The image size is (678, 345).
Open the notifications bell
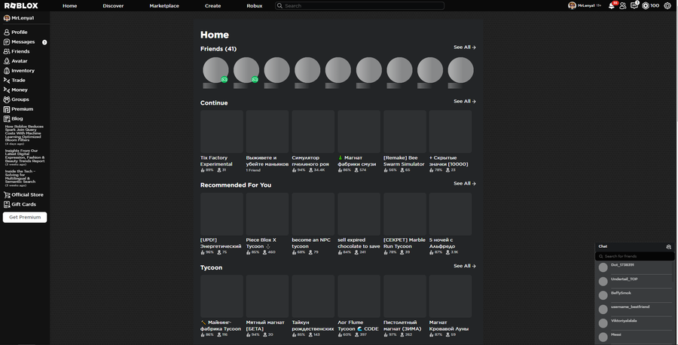pos(612,5)
